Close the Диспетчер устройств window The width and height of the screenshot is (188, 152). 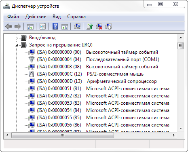coord(175,4)
